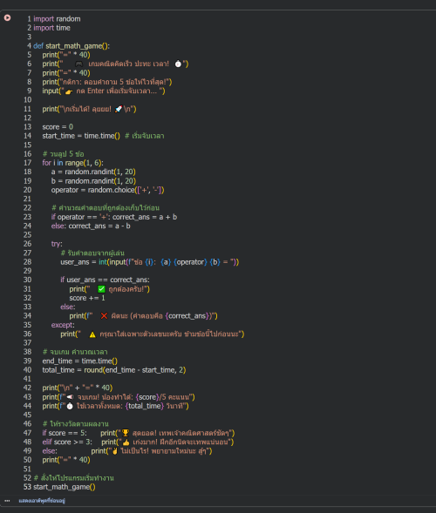Show the hidden output link
The height and width of the screenshot is (513, 436).
pyautogui.click(x=42, y=501)
